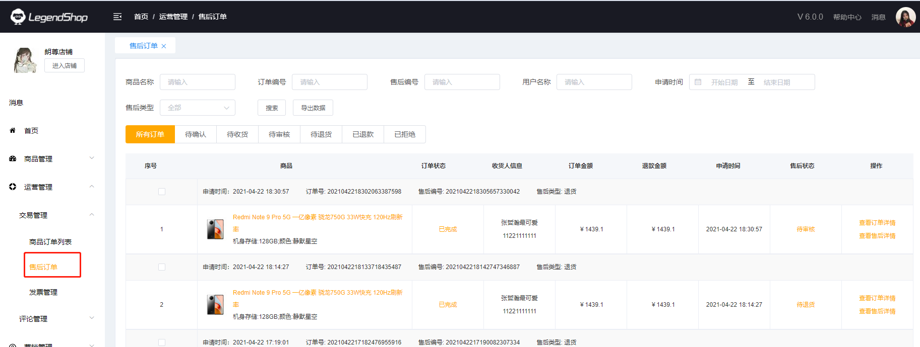Click 运营管理 in the breadcrumb
Image resolution: width=920 pixels, height=347 pixels.
click(173, 17)
